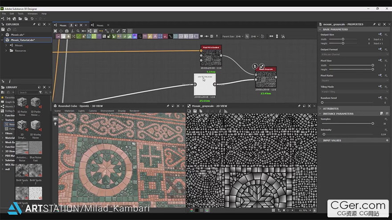This screenshot has height=220, width=392.
Task: Click the camera snapshot icon in graph toolbar
Action: tap(67, 31)
